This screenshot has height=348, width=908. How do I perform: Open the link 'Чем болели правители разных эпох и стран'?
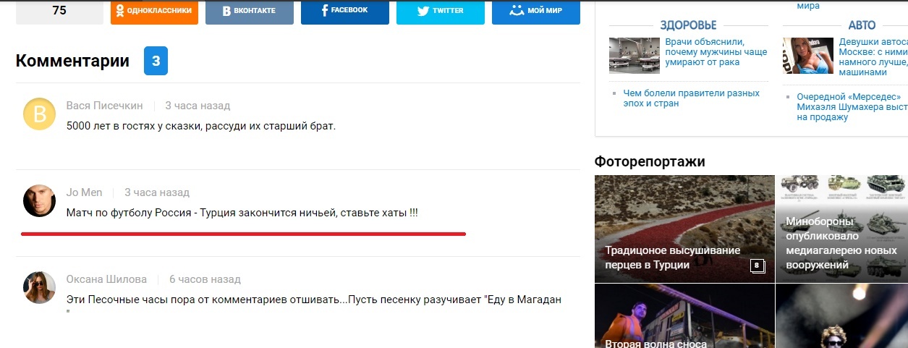[691, 98]
